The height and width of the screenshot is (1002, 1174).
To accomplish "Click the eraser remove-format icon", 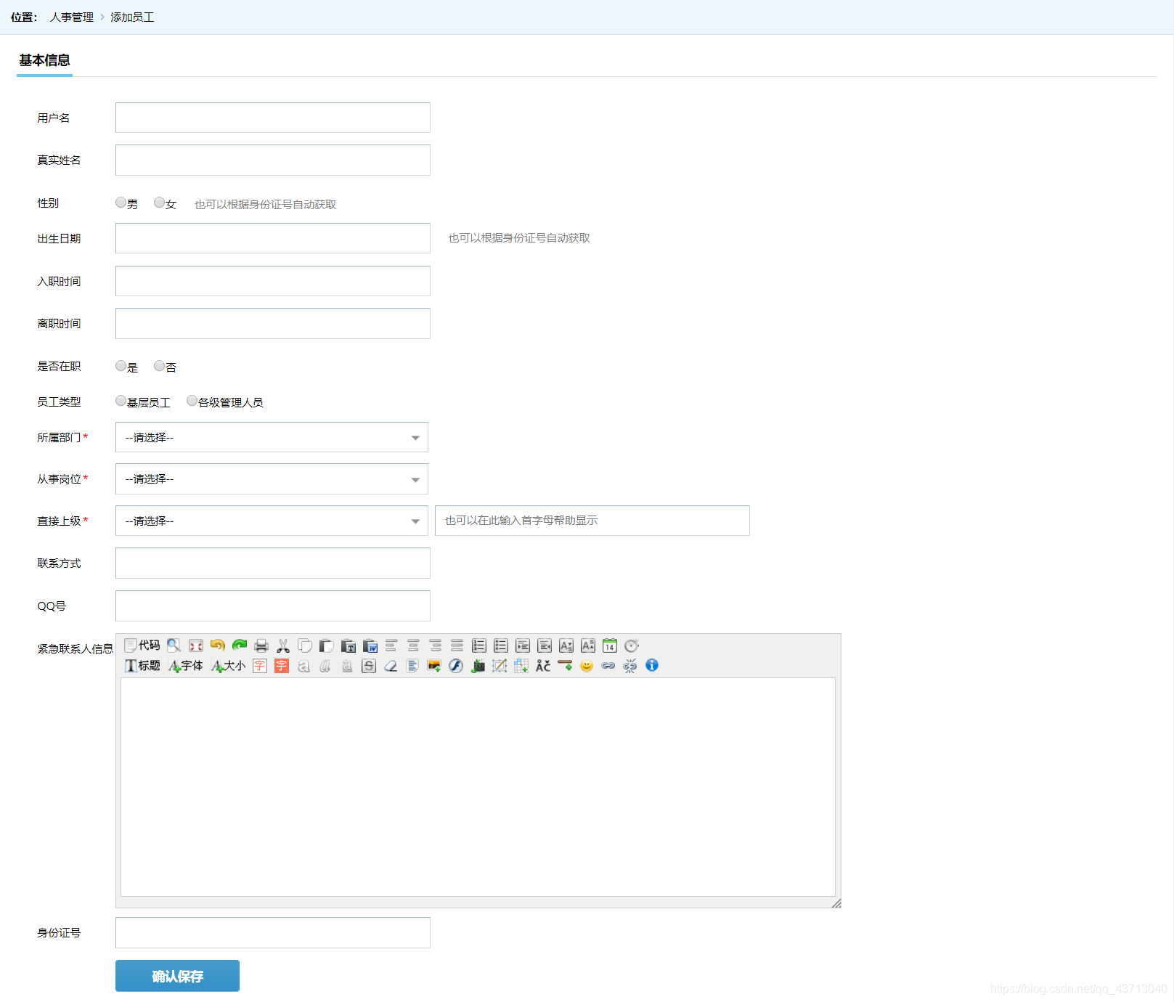I will (391, 666).
